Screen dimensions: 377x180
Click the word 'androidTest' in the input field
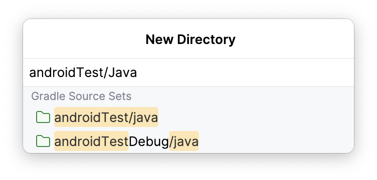(66, 72)
